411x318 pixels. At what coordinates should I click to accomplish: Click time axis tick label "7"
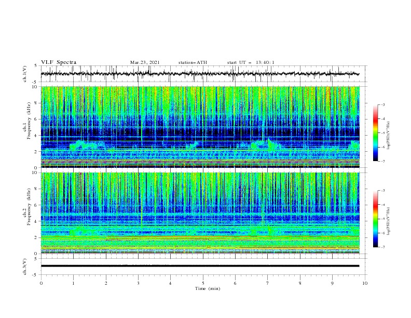tap(268, 283)
